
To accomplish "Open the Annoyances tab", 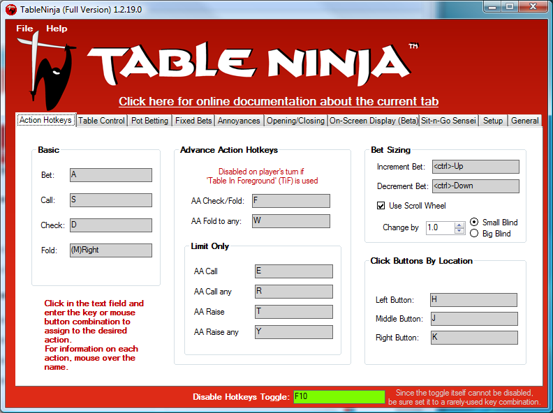I will [239, 121].
